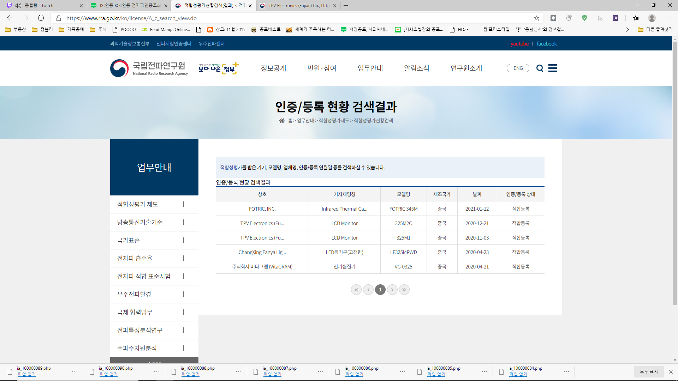Image resolution: width=678 pixels, height=381 pixels.
Task: Open the FOTRIC, INC. result row
Action: tap(262, 209)
